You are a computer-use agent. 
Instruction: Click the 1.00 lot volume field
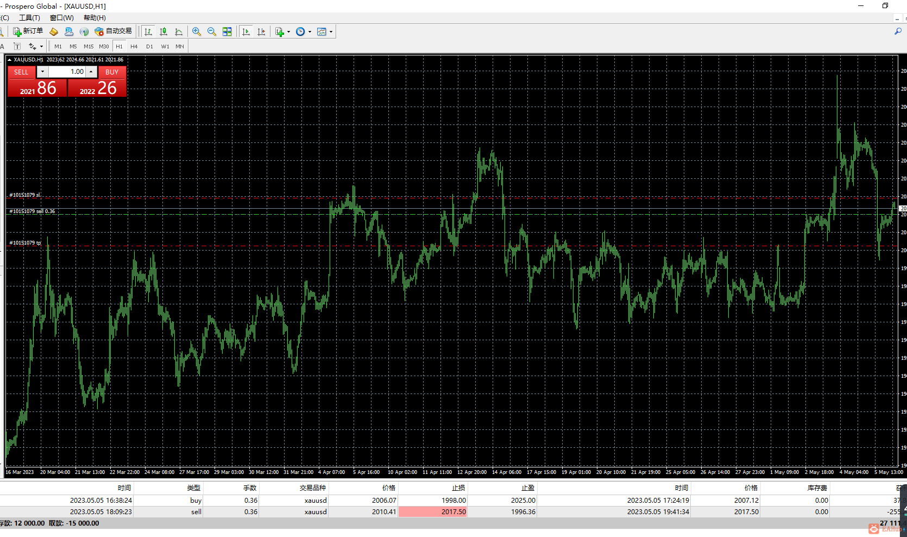[x=67, y=72]
